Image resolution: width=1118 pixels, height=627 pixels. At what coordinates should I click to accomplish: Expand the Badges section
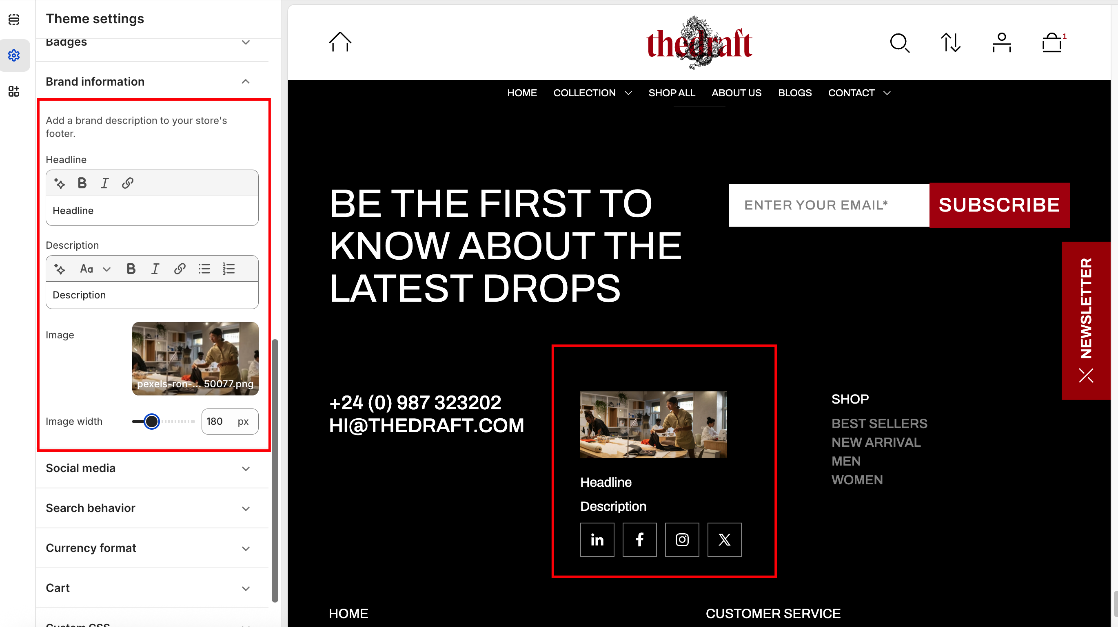pos(246,42)
